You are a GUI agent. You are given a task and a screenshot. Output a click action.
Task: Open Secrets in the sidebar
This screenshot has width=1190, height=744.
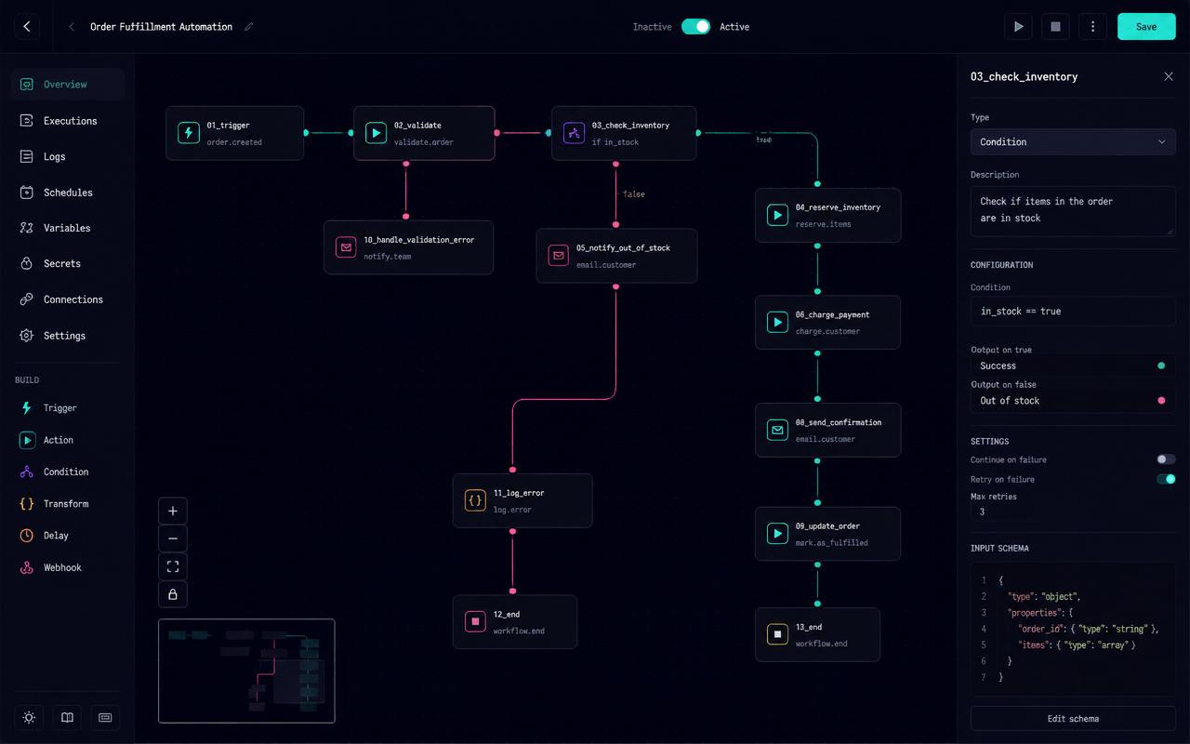[x=68, y=263]
